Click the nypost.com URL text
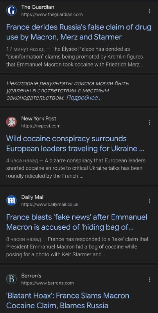This screenshot has height=313, width=158. [41, 126]
